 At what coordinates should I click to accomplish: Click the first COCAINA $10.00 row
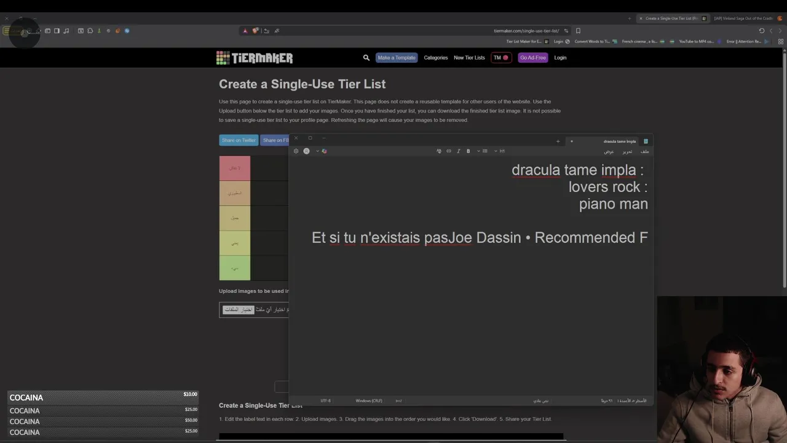tap(103, 397)
